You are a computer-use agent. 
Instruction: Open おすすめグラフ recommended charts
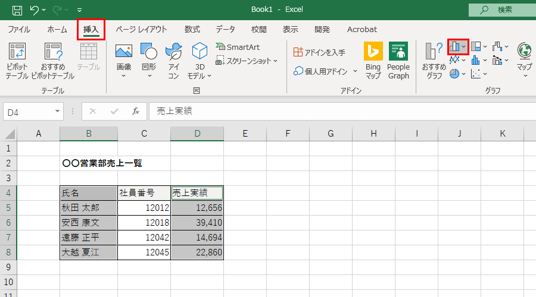coord(434,61)
